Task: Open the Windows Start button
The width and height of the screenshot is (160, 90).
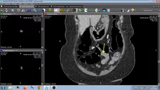Action: (x=3, y=88)
